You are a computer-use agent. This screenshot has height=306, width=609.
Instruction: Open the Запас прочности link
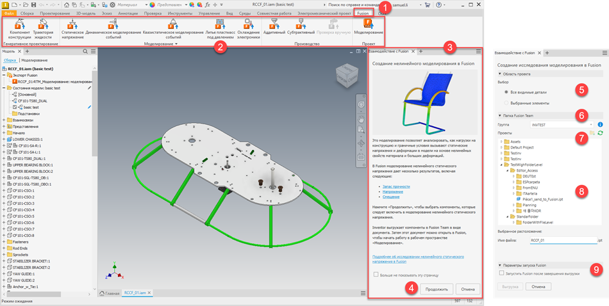pos(396,186)
